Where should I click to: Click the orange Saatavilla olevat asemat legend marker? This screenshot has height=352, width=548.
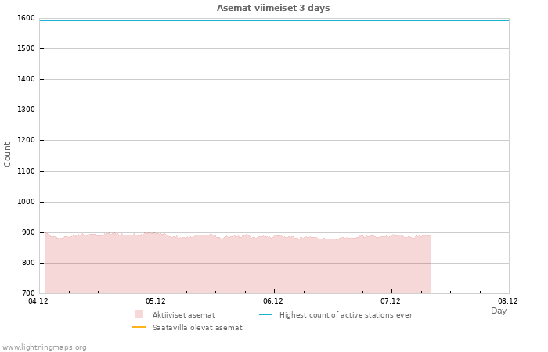[139, 327]
